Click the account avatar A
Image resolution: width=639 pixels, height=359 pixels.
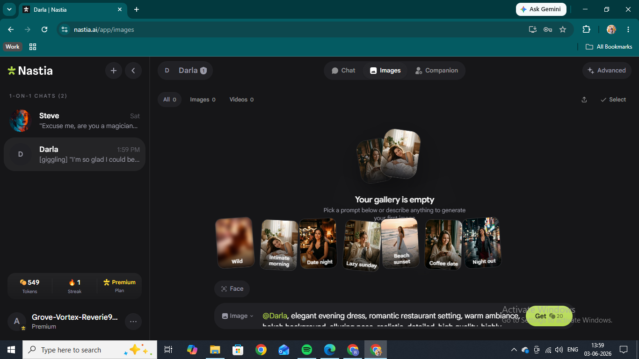17,322
